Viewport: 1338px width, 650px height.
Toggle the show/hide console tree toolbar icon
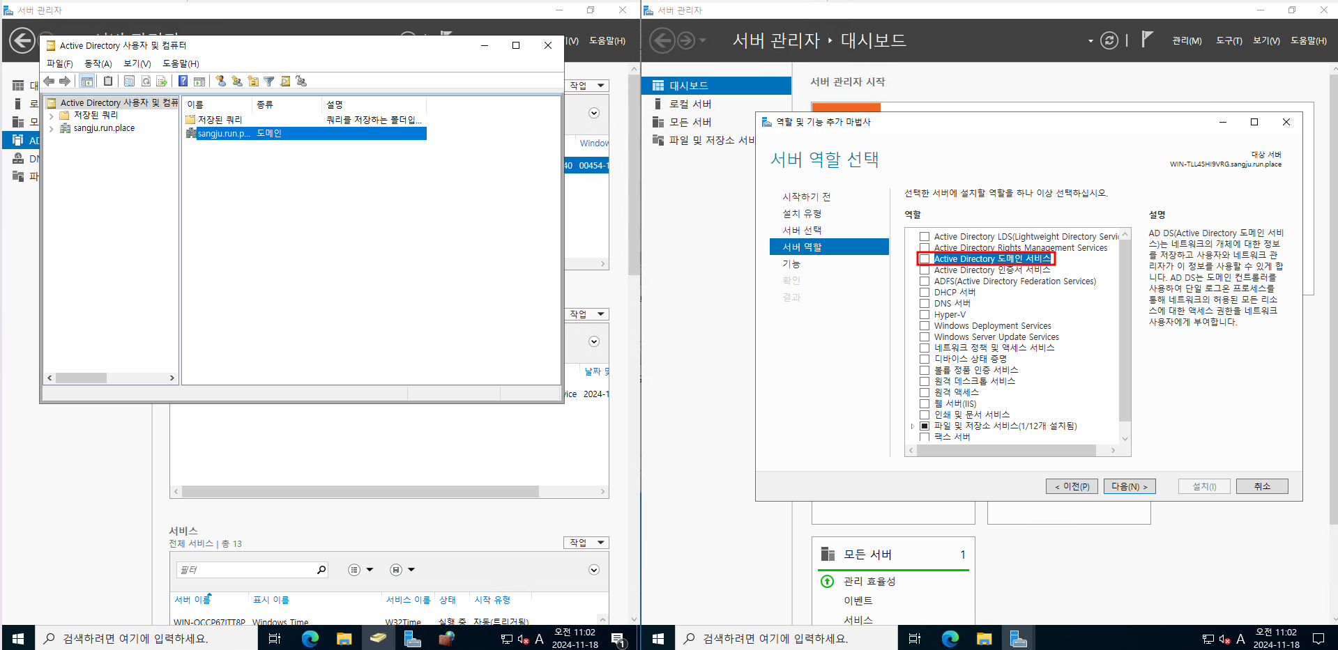point(86,81)
